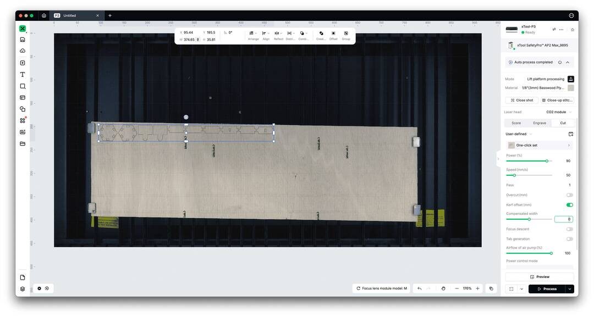594x317 pixels.
Task: Click the cloud upload icon in the sidebar
Action: point(22,50)
